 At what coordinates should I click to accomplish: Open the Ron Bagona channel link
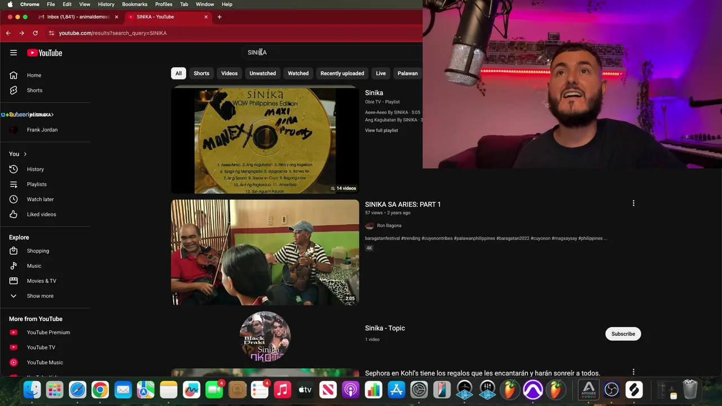point(389,226)
